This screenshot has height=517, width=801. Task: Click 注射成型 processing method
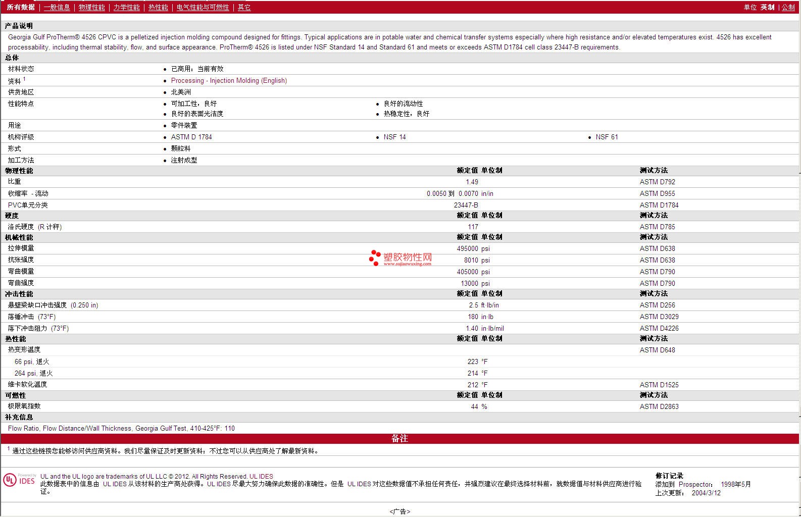[x=184, y=160]
